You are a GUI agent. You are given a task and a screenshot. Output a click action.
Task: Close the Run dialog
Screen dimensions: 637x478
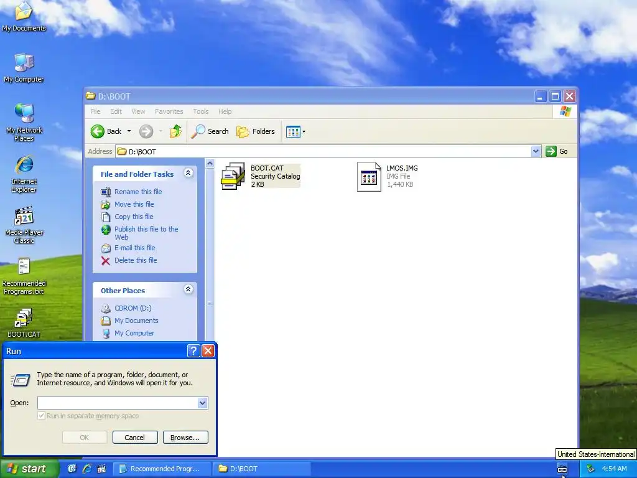coord(208,350)
